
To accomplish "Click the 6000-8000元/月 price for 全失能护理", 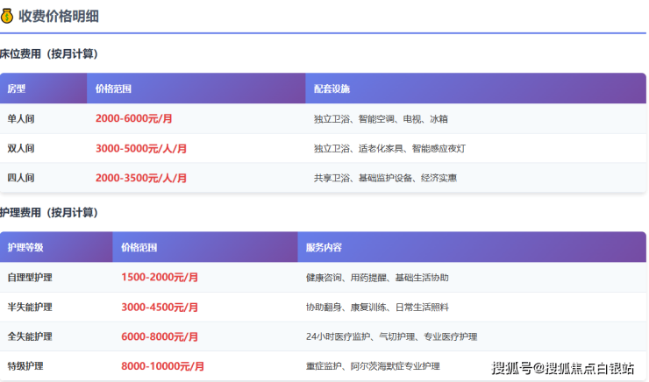I will pos(160,336).
